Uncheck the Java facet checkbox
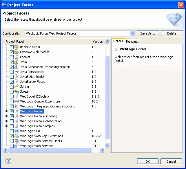Image resolution: width=186 pixels, height=169 pixels. [x=12, y=62]
